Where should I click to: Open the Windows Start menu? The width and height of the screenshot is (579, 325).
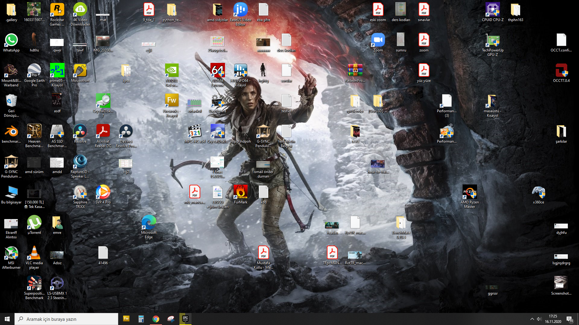(x=7, y=319)
